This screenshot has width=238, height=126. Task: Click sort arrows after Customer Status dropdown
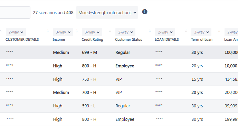tap(150, 31)
